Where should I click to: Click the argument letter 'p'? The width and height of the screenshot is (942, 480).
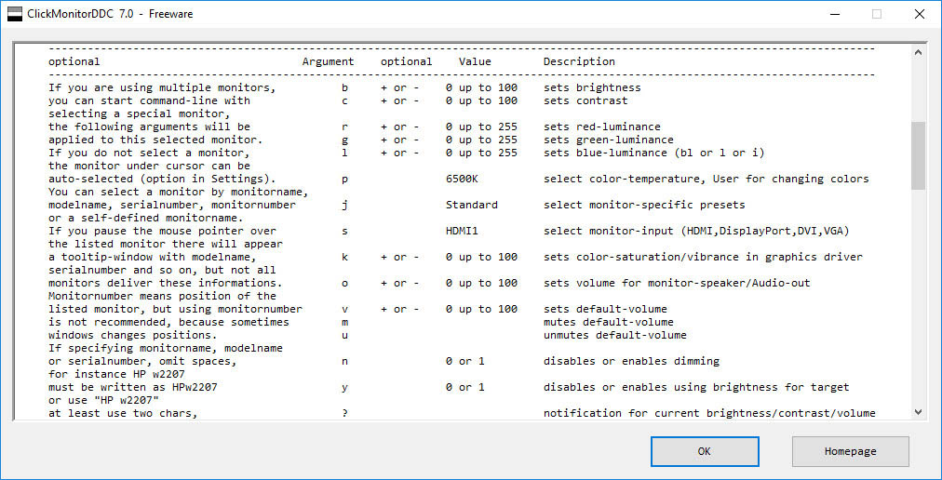click(x=344, y=180)
